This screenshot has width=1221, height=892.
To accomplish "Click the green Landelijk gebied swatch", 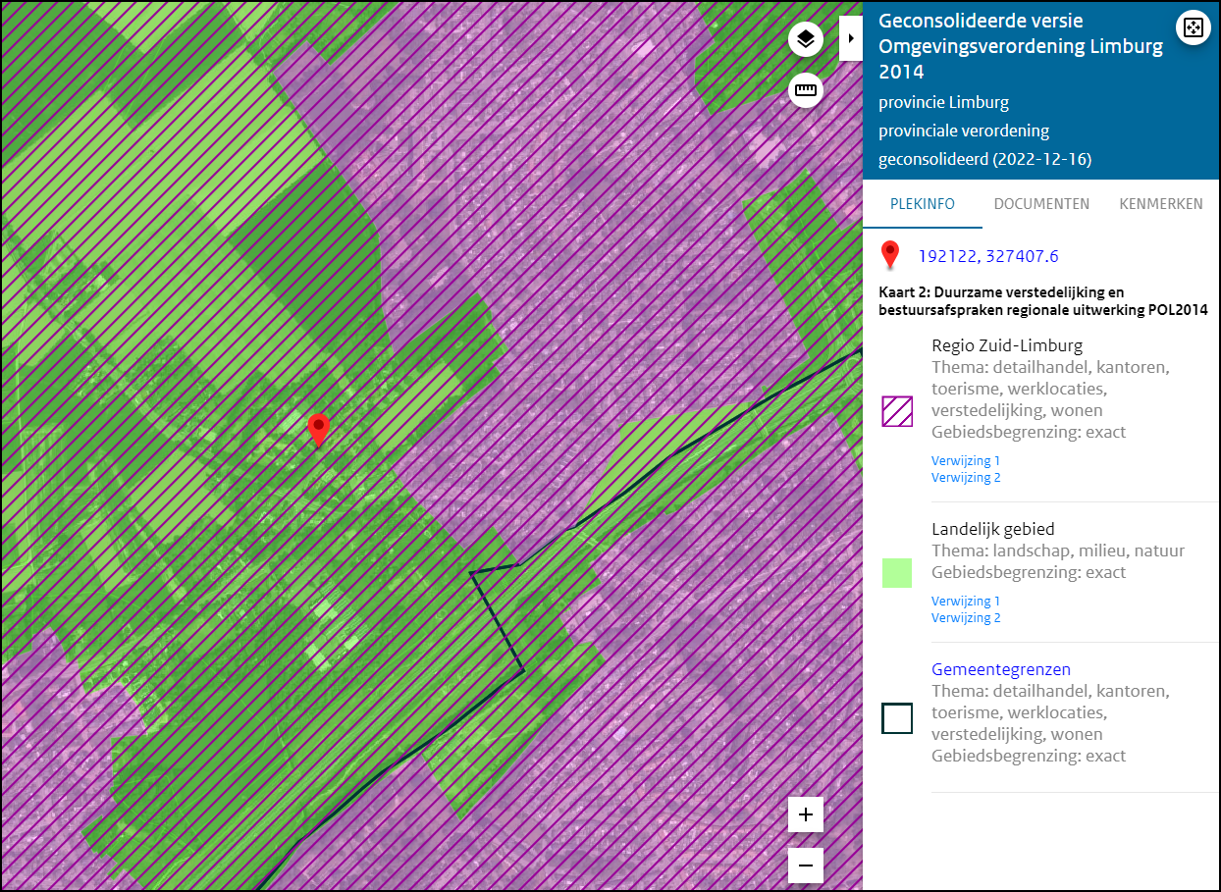I will (897, 573).
